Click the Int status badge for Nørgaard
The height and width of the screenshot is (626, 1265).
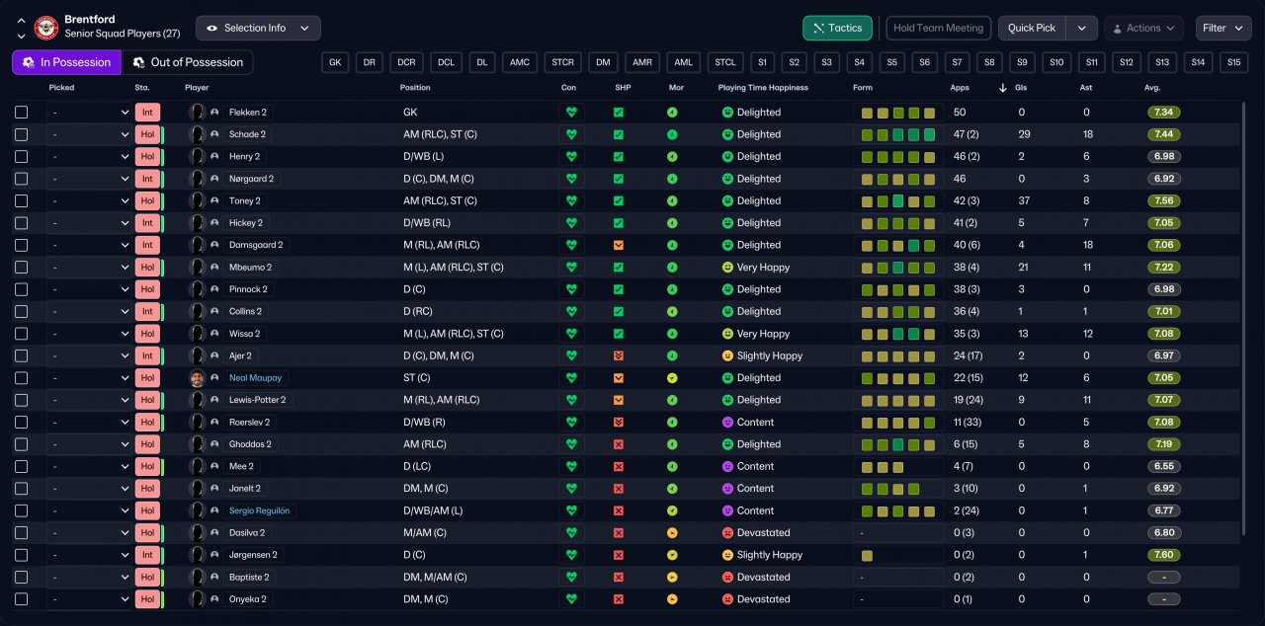coord(147,179)
